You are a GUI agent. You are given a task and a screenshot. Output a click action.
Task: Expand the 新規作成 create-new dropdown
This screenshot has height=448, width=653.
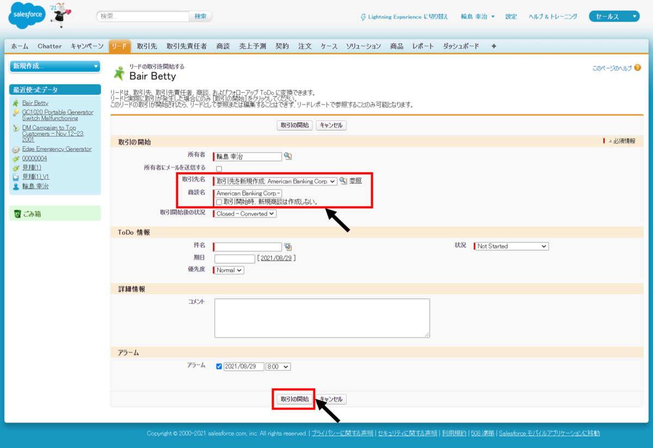coord(55,66)
